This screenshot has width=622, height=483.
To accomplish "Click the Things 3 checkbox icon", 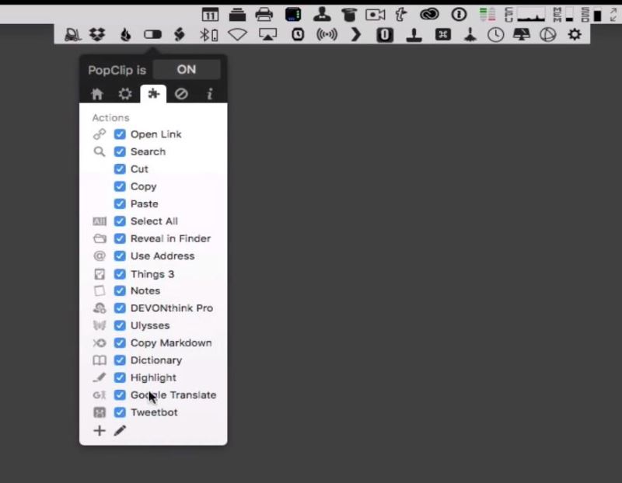I will coord(100,274).
